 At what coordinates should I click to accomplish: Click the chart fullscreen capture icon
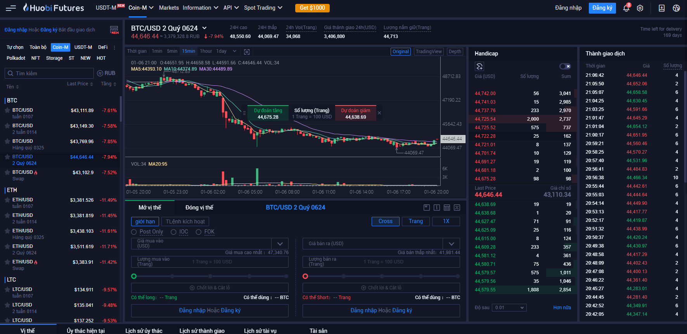[x=247, y=52]
